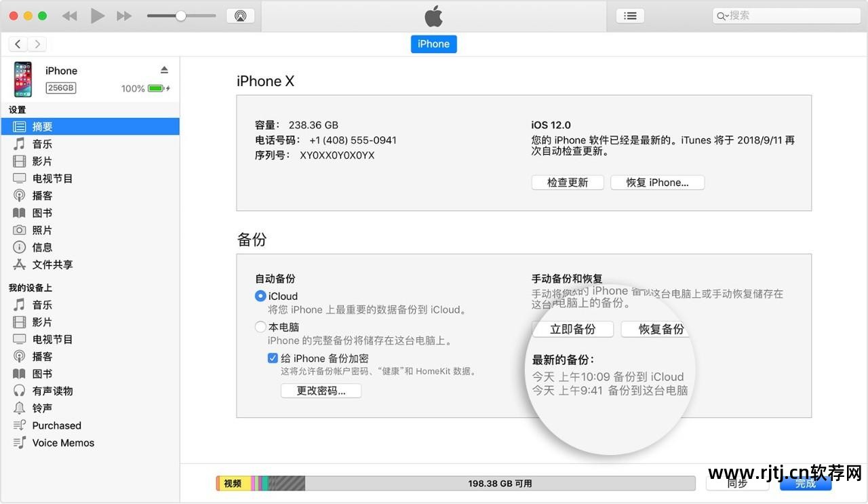Toggle 给 iPhone 备份加密 checkbox

tap(273, 358)
